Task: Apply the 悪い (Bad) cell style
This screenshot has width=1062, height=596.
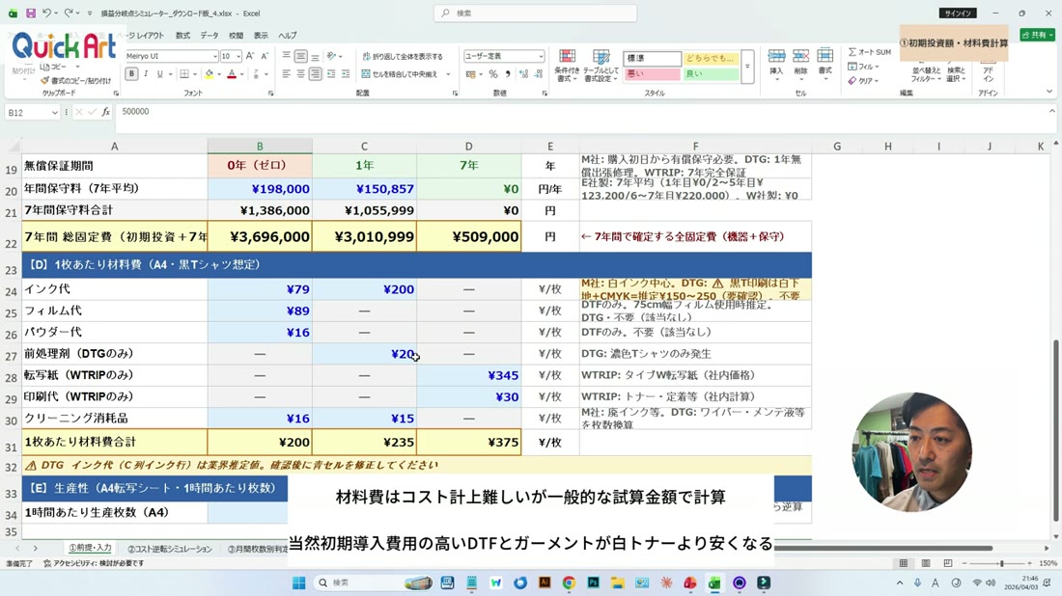Action: tap(652, 73)
